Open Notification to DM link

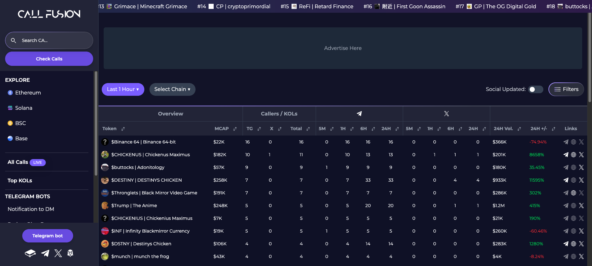point(31,209)
